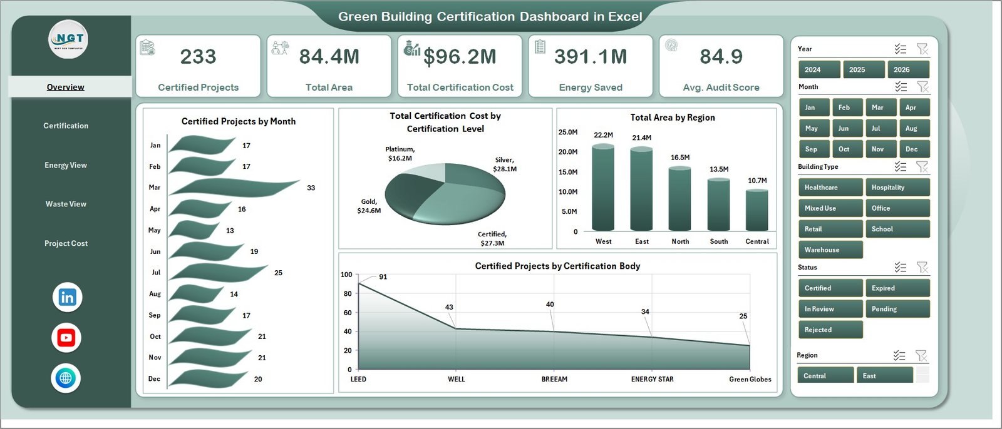Click 'Certified Projects by Certification Body' title
This screenshot has height=429, width=1002.
click(x=557, y=266)
